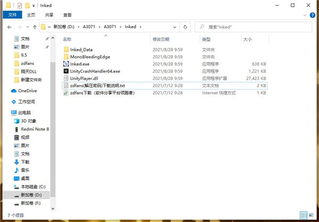This screenshot has width=319, height=222.
Task: Click the Internet 快捷方式 type cell
Action: 219,93
